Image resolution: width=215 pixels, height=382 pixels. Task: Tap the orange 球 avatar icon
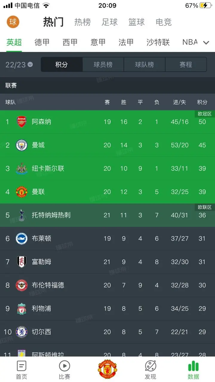pos(13,22)
